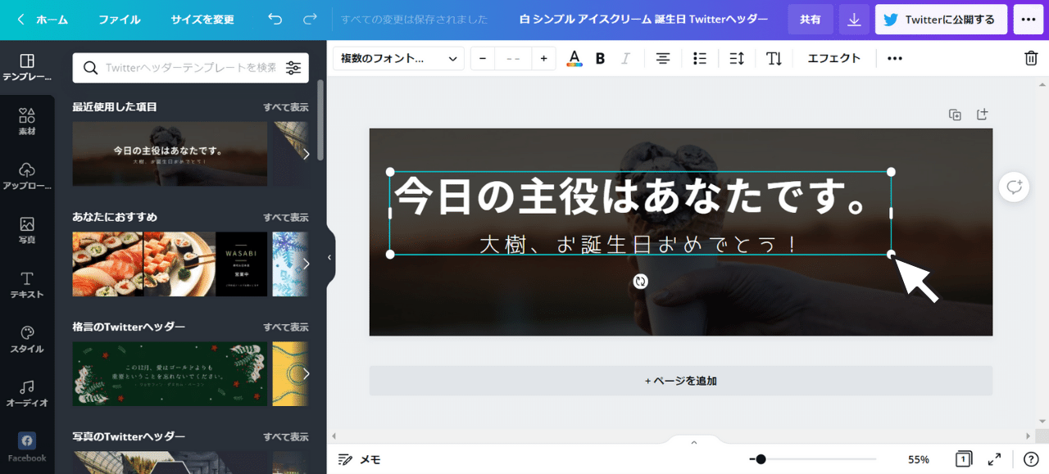Open more toolbar options
Screen dimensions: 1049x474
[x=895, y=58]
